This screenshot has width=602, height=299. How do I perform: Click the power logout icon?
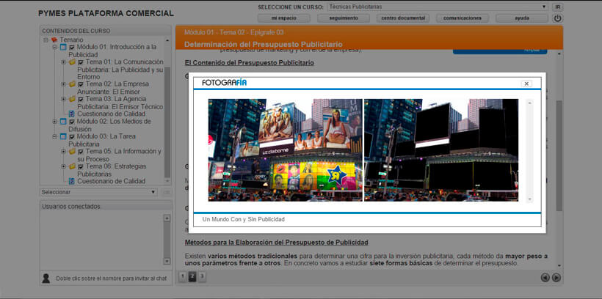click(557, 18)
